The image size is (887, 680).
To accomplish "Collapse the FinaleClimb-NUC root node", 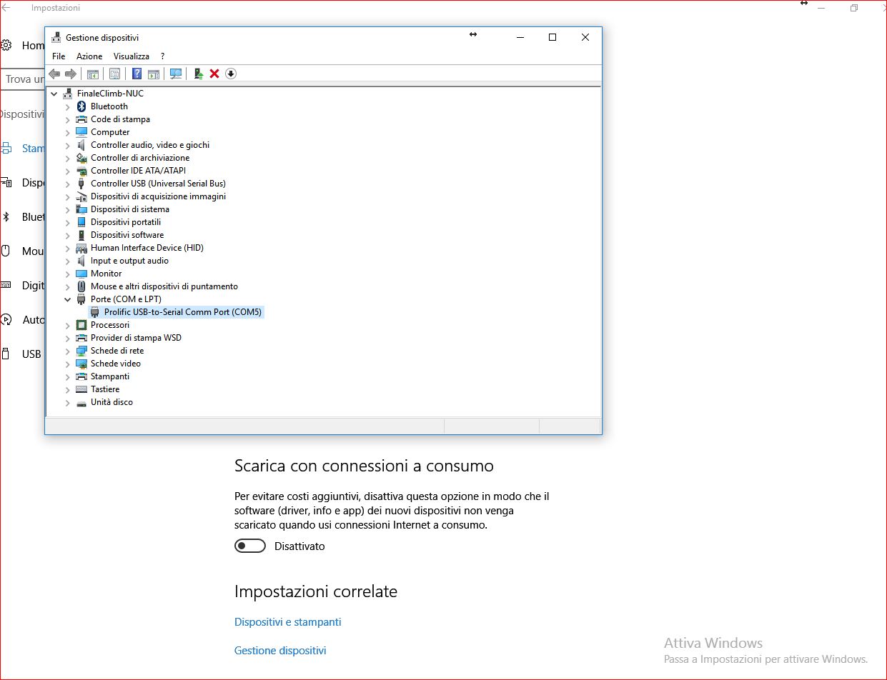I will tap(54, 94).
